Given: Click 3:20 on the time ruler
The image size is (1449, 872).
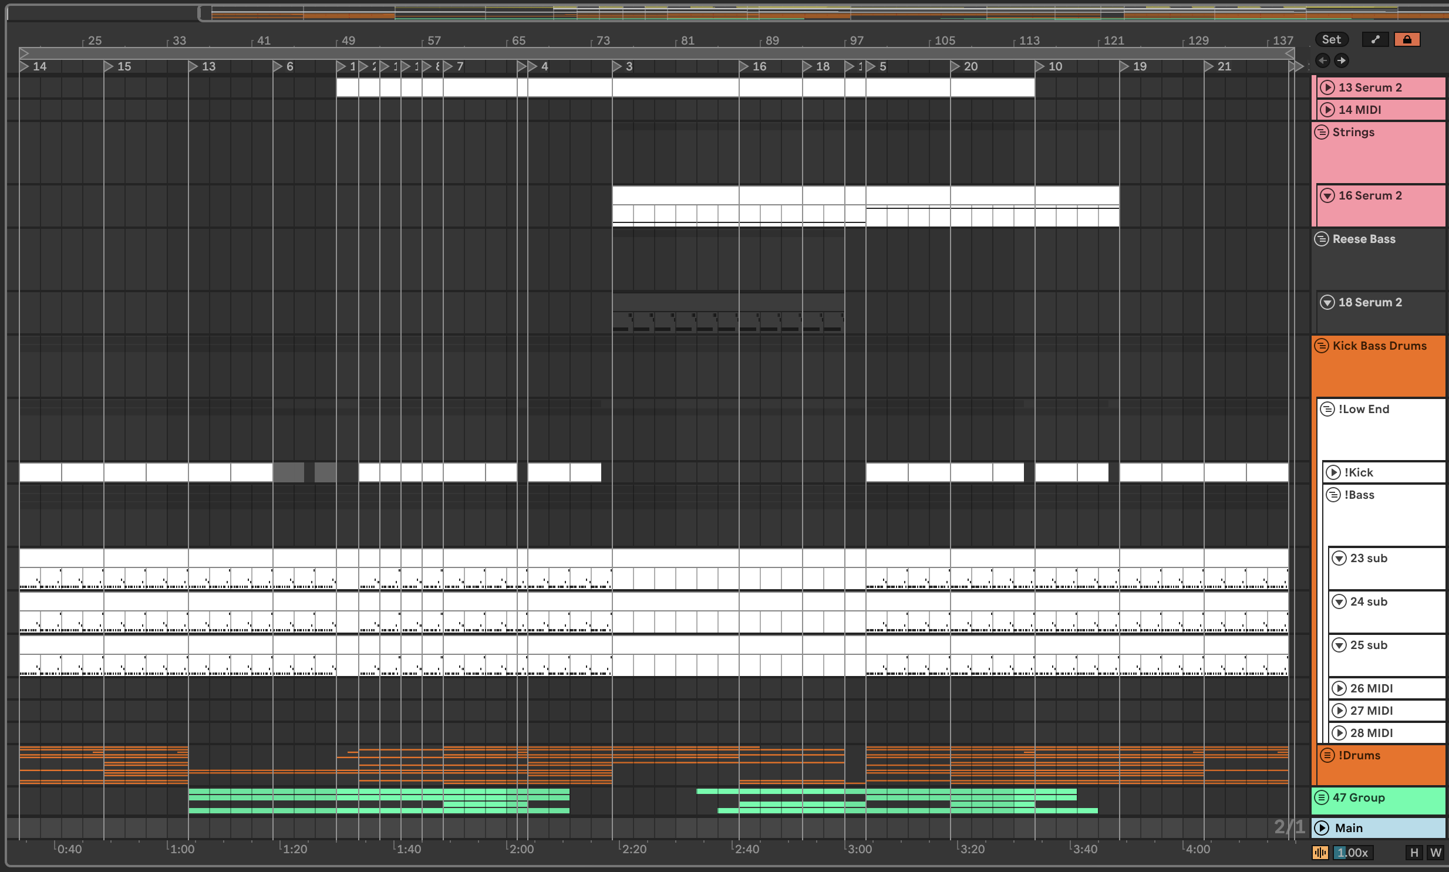Looking at the screenshot, I should click(972, 849).
